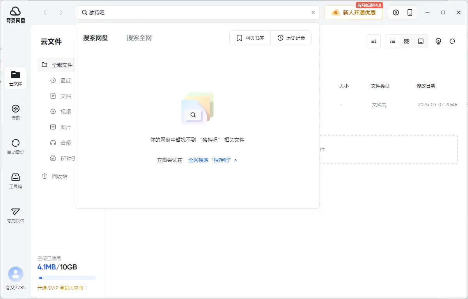Click the storage usage progress bar
This screenshot has width=468, height=299.
click(x=66, y=278)
